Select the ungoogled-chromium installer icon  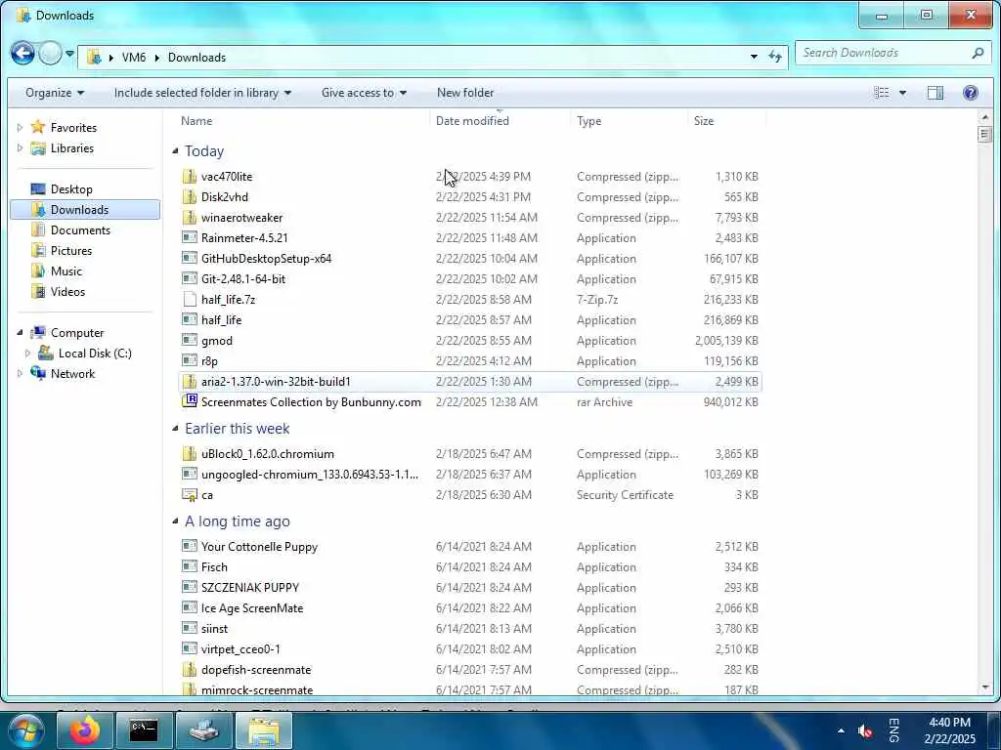[x=189, y=474]
